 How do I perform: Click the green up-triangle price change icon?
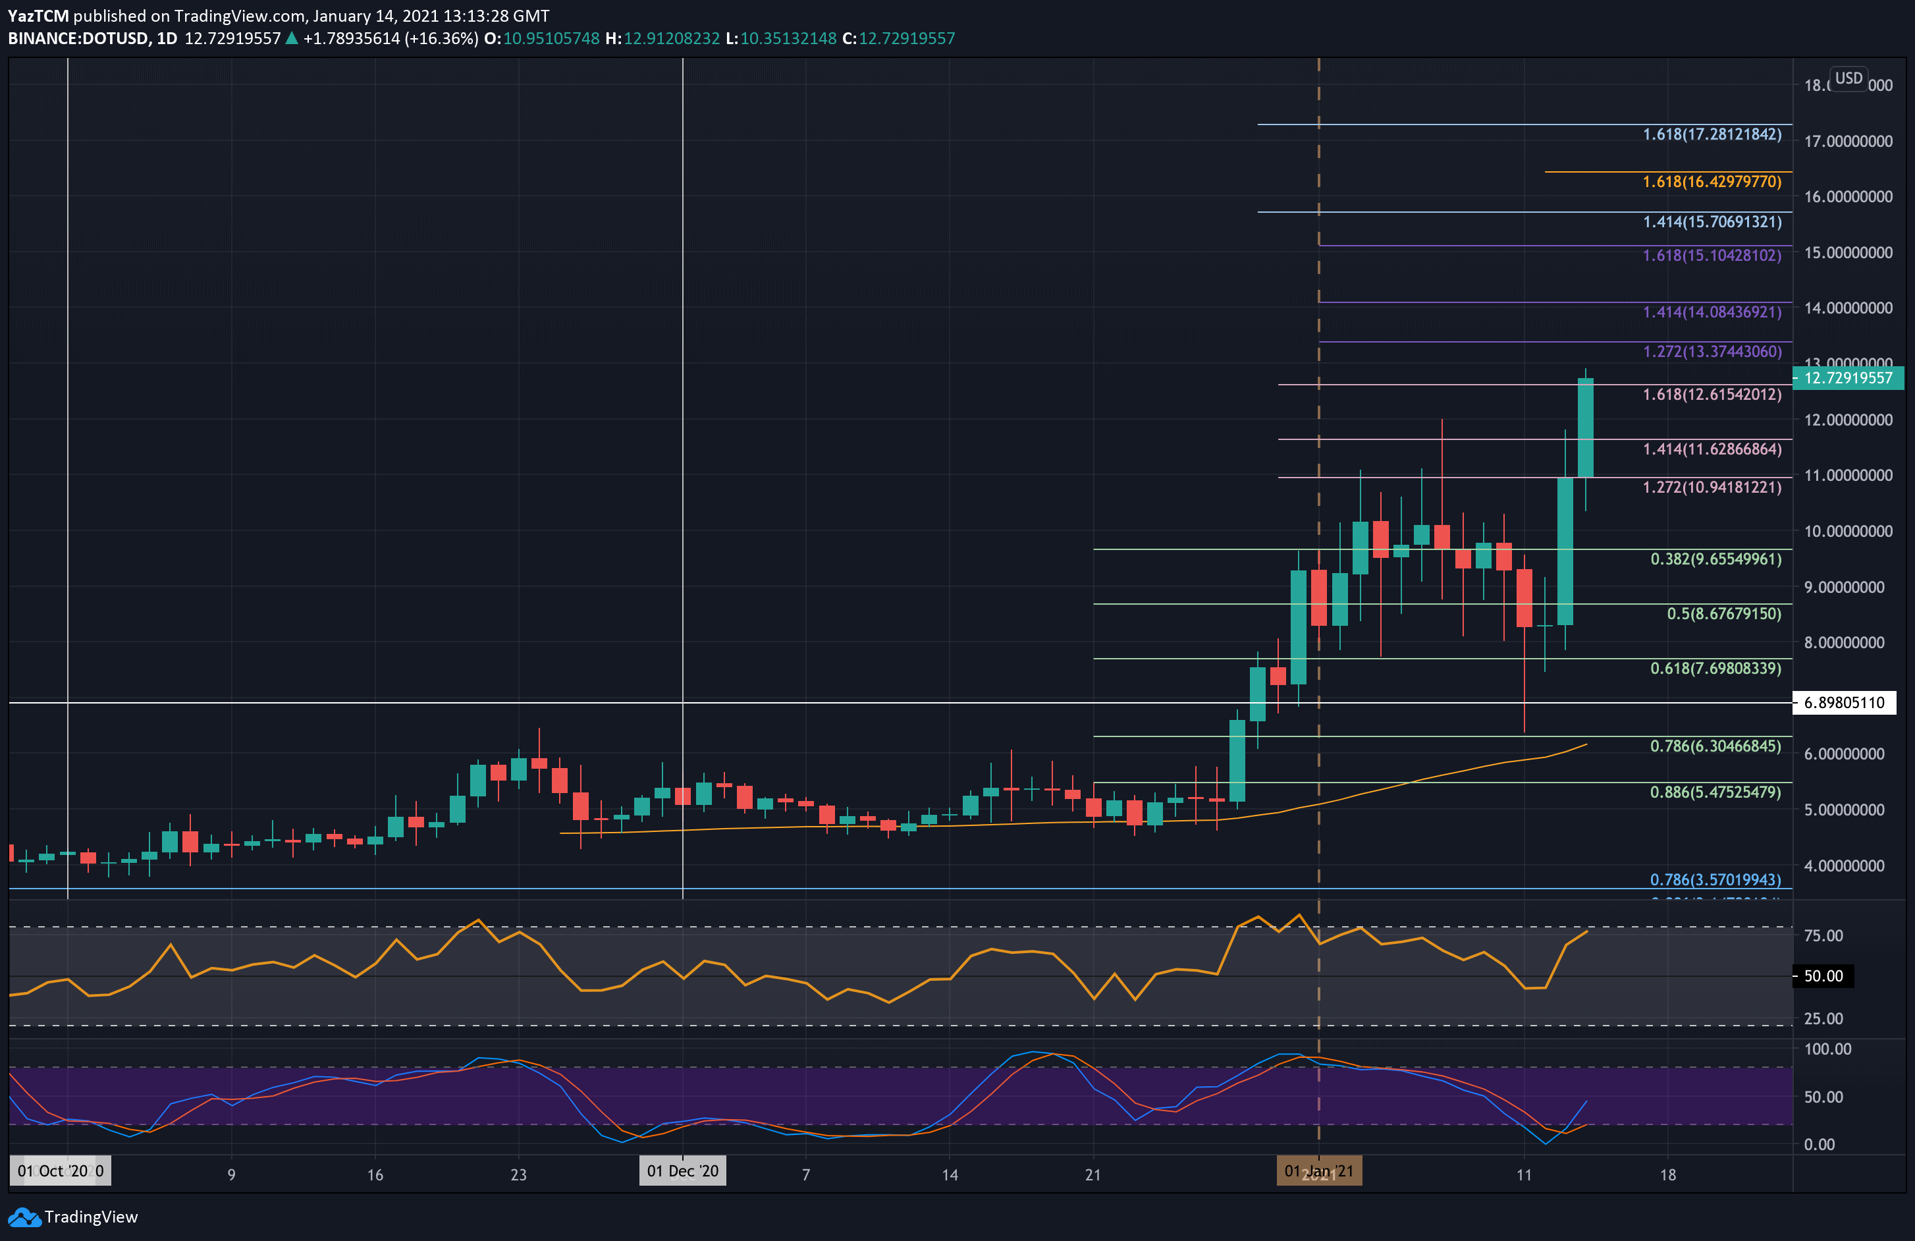292,39
